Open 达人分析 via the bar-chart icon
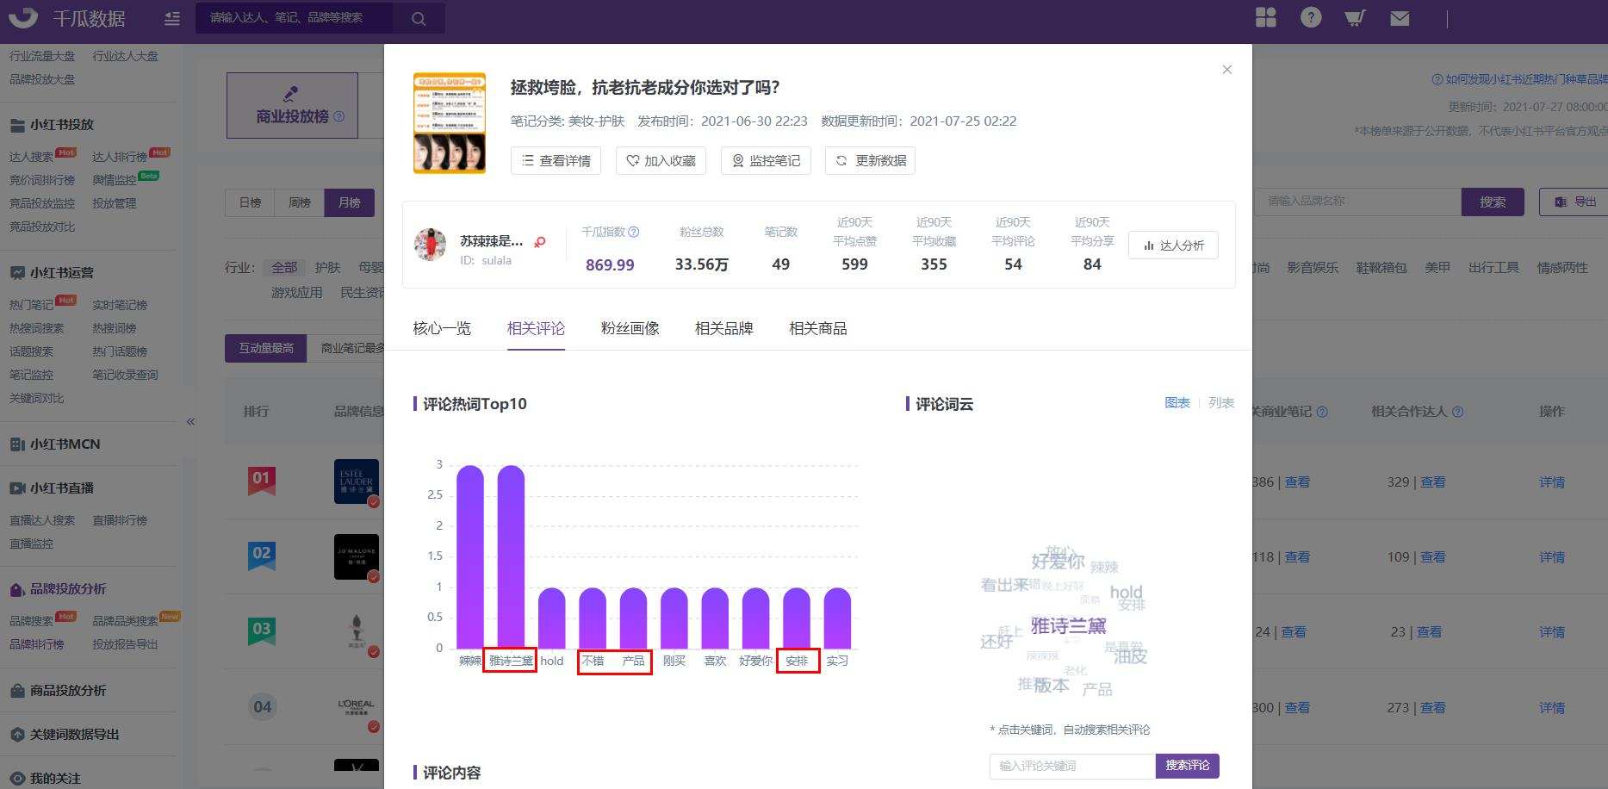 click(1173, 245)
